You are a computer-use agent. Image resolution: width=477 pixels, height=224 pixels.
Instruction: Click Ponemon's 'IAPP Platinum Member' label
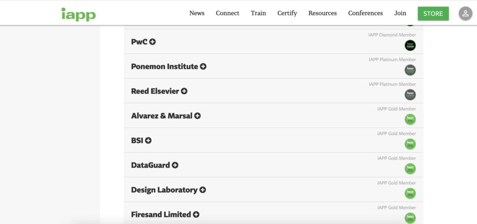[393, 60]
